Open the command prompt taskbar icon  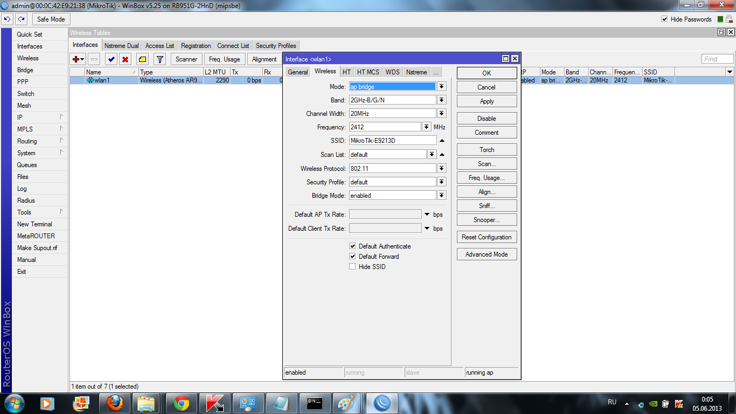pyautogui.click(x=315, y=403)
